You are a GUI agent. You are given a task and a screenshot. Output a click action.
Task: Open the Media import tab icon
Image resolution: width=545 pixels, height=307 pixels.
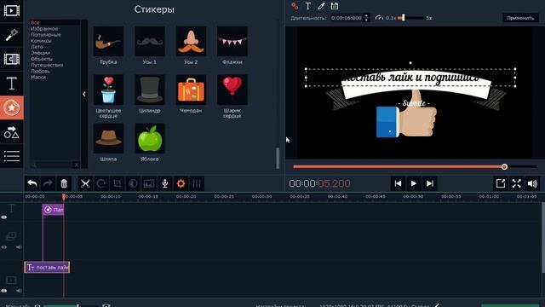pos(11,10)
